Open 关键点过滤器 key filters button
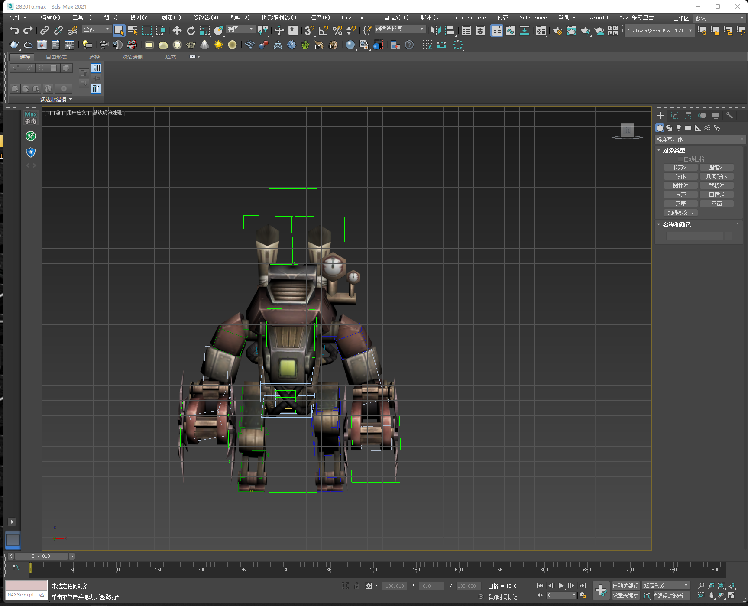Screen dimensions: 748x606 671,596
